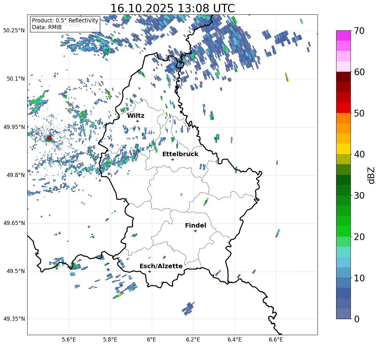This screenshot has width=379, height=346.
Task: Click the 40 tick on colorbar
Action: click(x=359, y=154)
